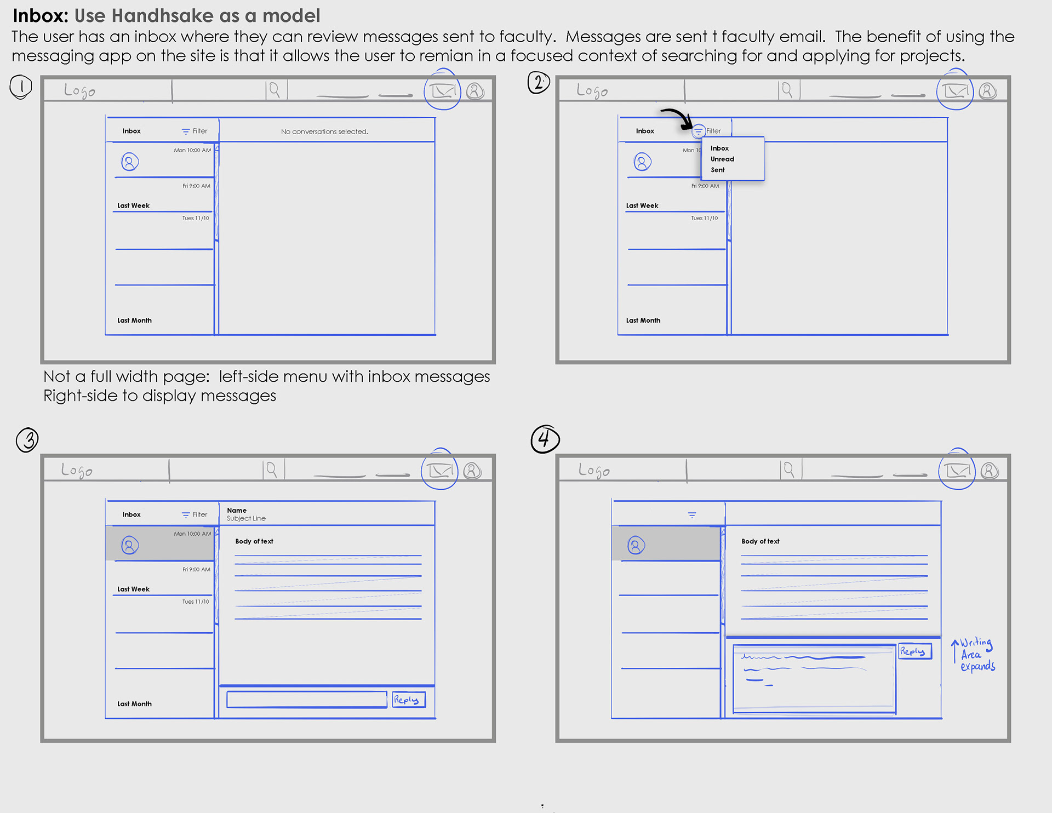Click the Last Month heading in wireframe 3
The height and width of the screenshot is (813, 1052).
(x=134, y=704)
